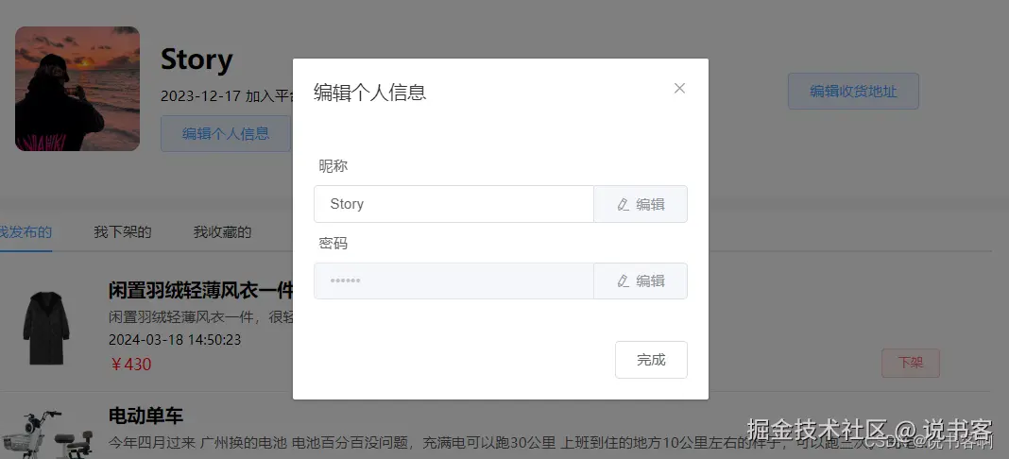Open 编辑收货地址 button on the profile page
Screen dimensions: 1009x459
(x=853, y=92)
